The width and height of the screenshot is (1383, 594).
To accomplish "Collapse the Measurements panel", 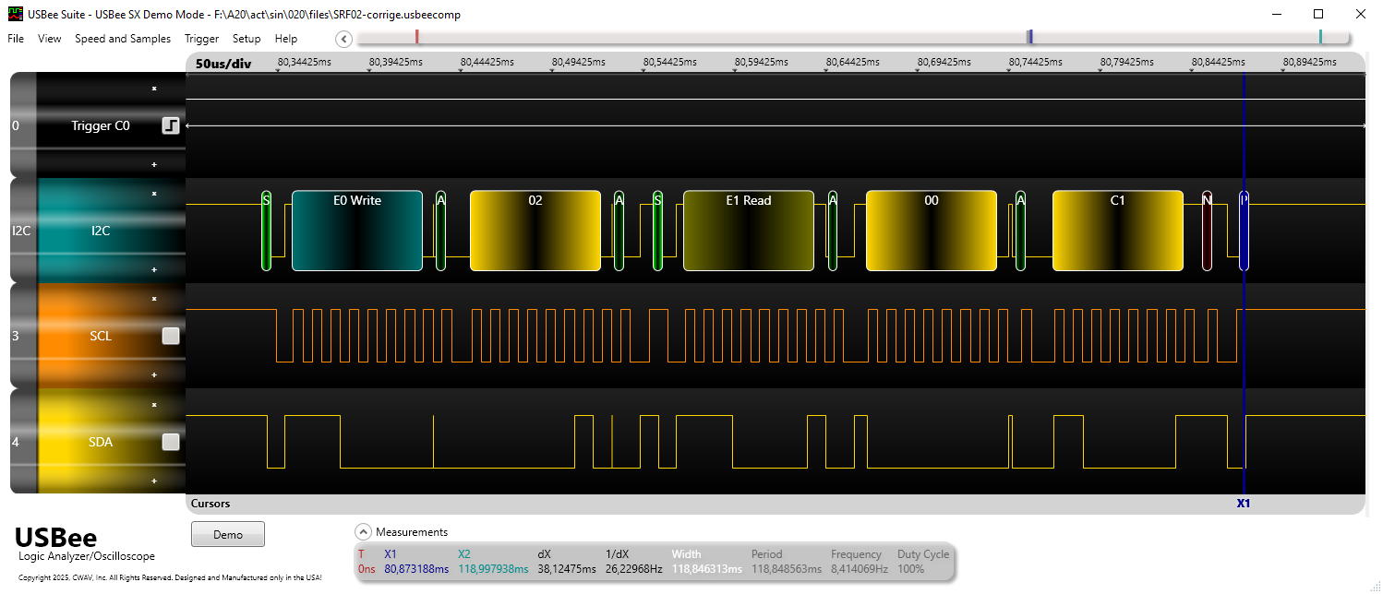I will coord(364,532).
